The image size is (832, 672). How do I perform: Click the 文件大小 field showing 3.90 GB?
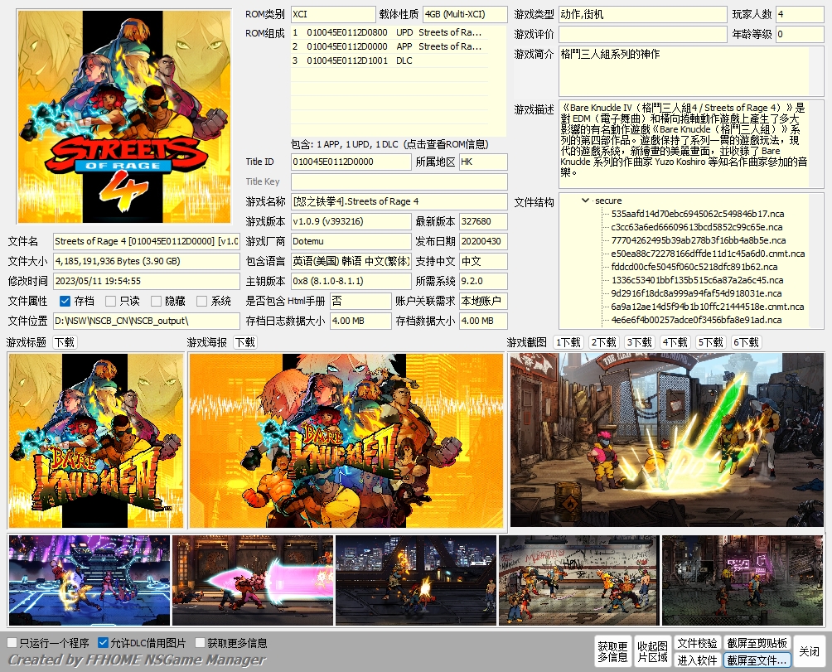click(x=146, y=261)
